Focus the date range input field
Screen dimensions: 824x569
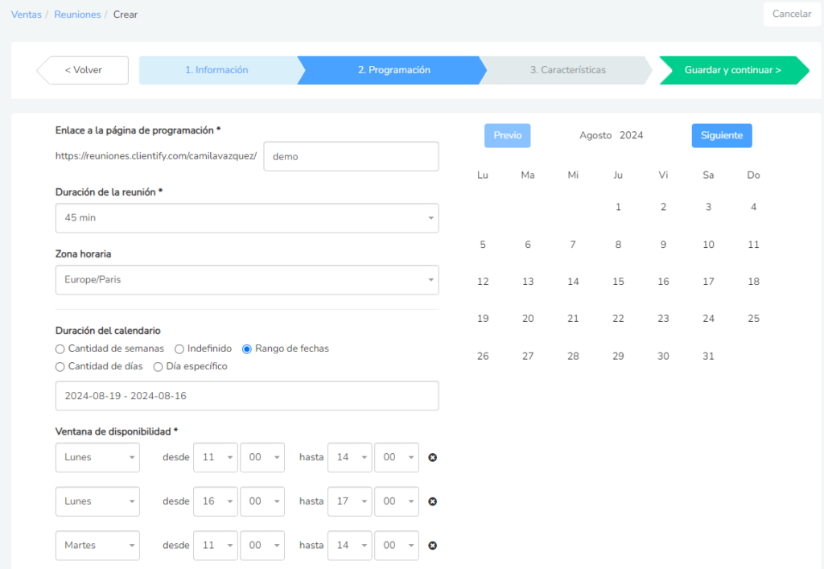point(247,396)
